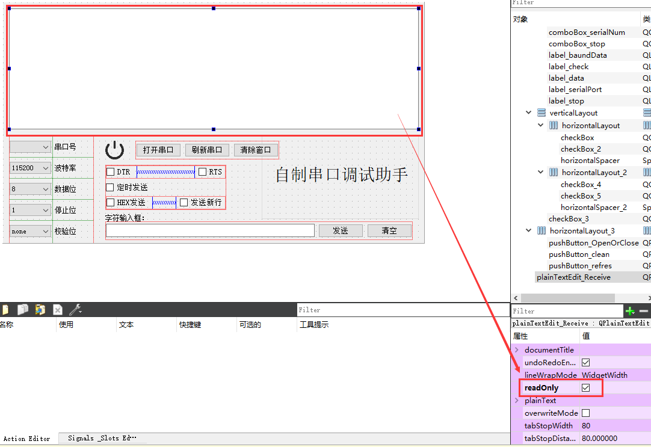Image resolution: width=651 pixels, height=447 pixels.
Task: Click the Copy action icon in Action Editor
Action: pyautogui.click(x=22, y=310)
